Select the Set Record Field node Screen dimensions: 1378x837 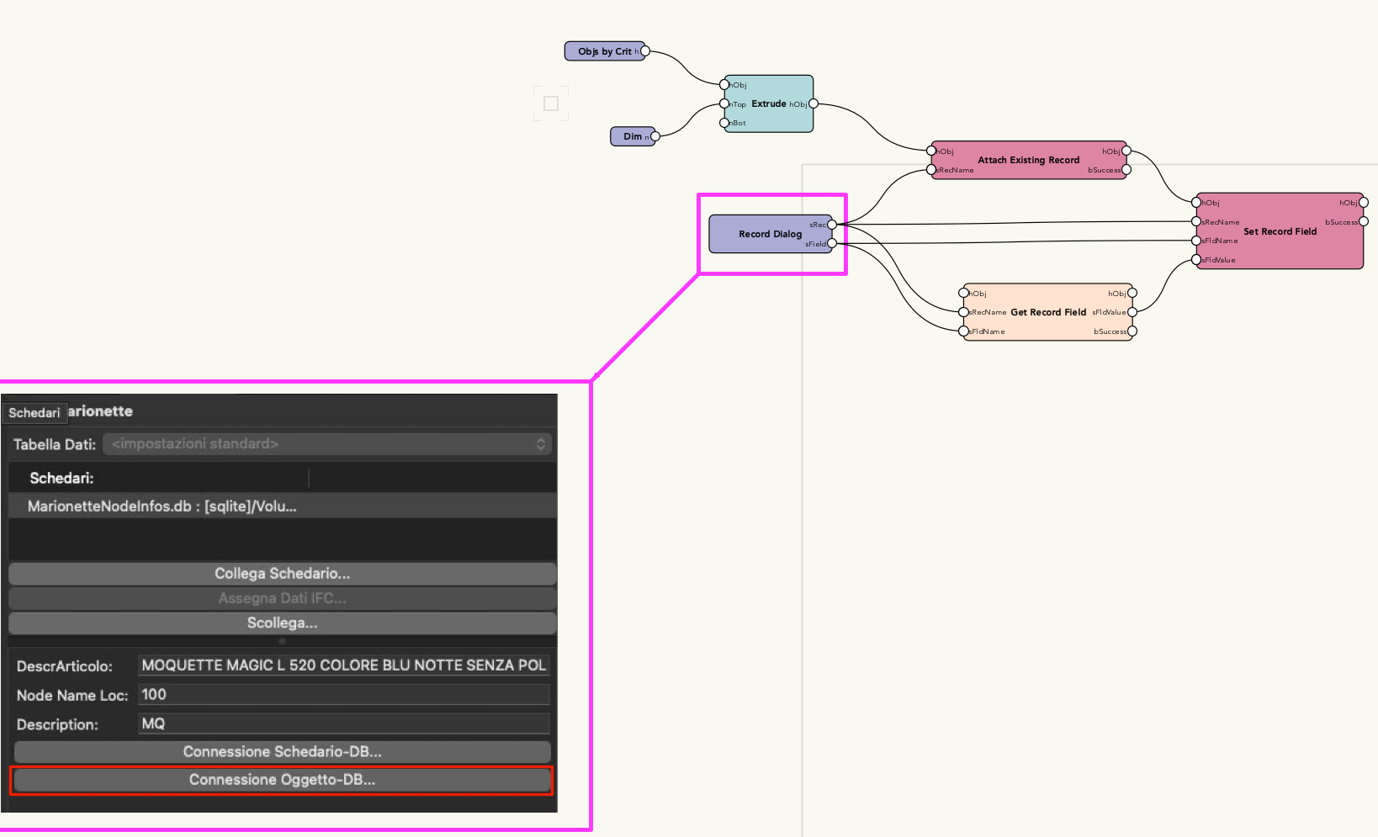(1279, 232)
